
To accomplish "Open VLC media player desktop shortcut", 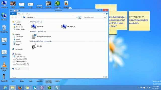I will click(x=4, y=66).
